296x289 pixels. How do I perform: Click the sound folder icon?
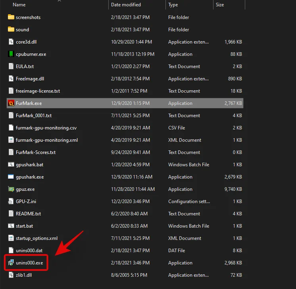click(11, 30)
